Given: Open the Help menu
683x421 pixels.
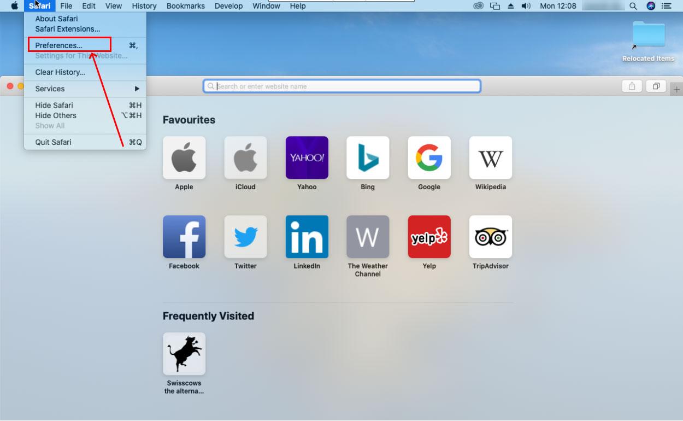Looking at the screenshot, I should click(x=298, y=6).
